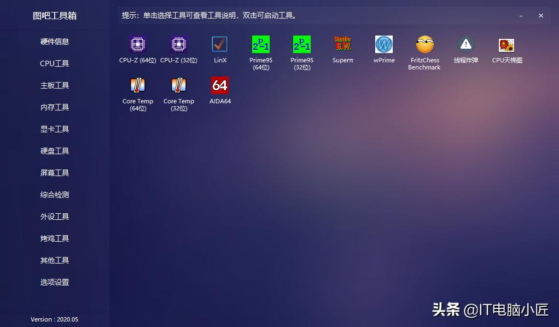Select the 综合检测 category

[54, 195]
